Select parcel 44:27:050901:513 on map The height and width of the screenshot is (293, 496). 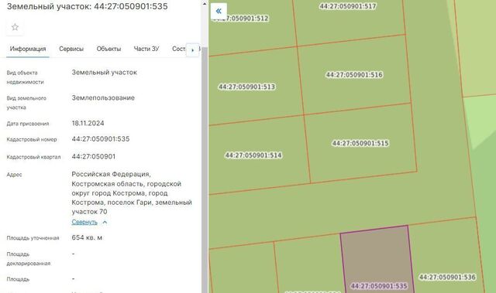[x=246, y=87]
